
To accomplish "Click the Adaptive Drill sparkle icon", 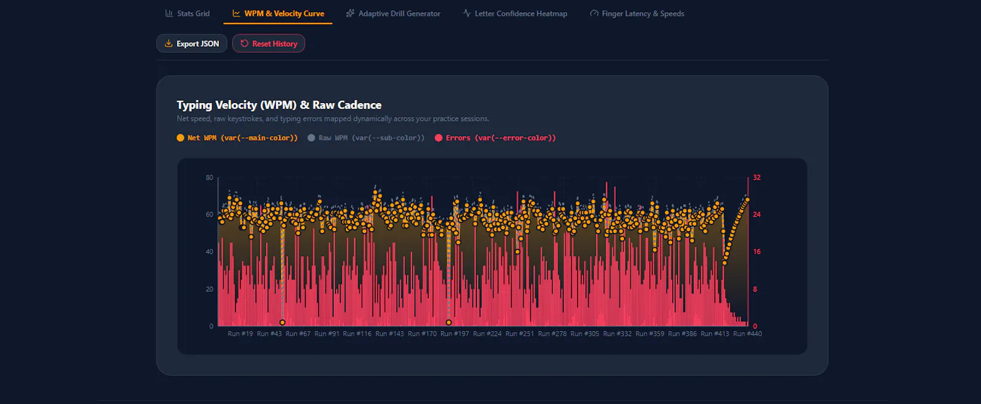I will (350, 13).
